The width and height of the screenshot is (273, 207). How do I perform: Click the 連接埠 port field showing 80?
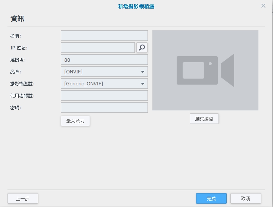104,60
